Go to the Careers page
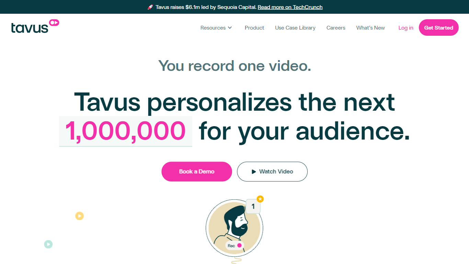The height and width of the screenshot is (264, 469). [336, 28]
